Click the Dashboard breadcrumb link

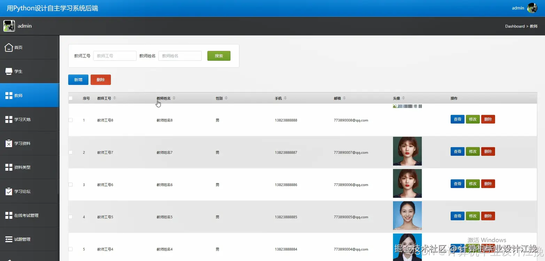point(515,26)
